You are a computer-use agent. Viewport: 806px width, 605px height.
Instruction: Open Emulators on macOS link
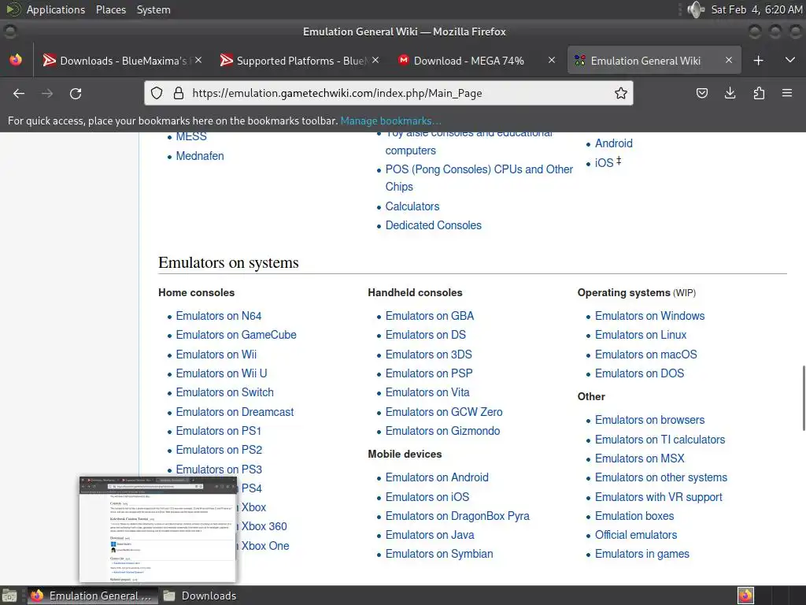[646, 354]
